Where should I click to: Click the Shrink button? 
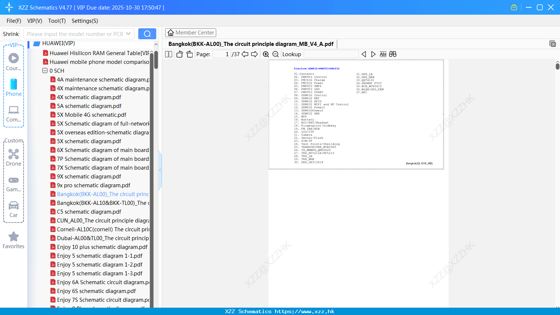pyautogui.click(x=11, y=34)
